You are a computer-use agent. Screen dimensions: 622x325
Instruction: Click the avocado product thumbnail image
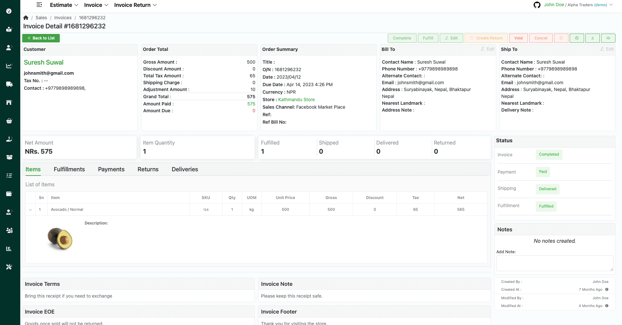coord(60,239)
